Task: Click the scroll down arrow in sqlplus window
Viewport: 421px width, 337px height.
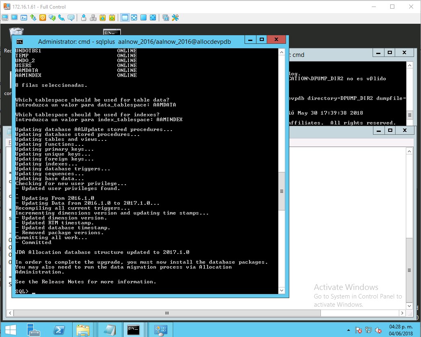Action: coord(281,290)
